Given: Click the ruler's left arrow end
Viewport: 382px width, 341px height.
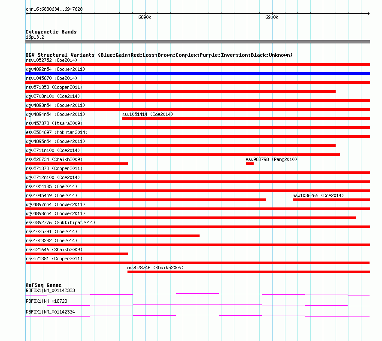Looking at the screenshot, I should click(x=27, y=13).
